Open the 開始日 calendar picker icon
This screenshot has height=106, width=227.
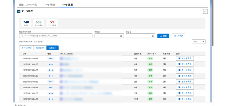coord(121,36)
